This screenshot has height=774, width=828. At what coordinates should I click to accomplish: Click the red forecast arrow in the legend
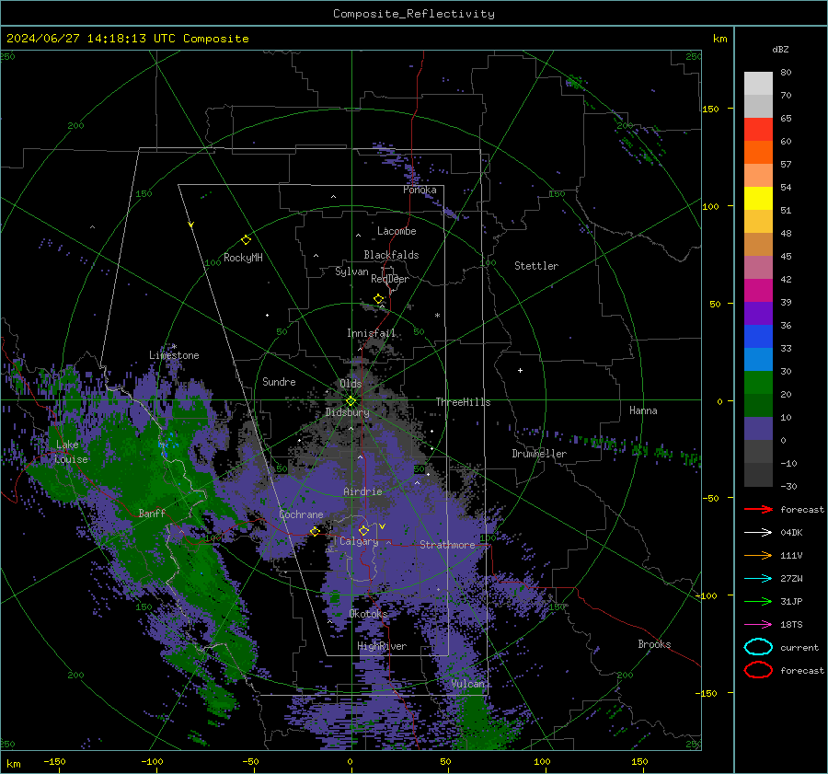758,509
